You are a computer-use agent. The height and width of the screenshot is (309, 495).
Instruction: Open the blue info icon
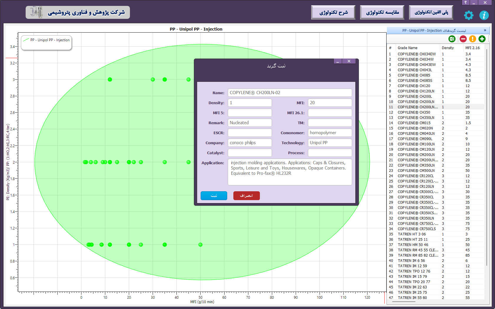pos(484,15)
